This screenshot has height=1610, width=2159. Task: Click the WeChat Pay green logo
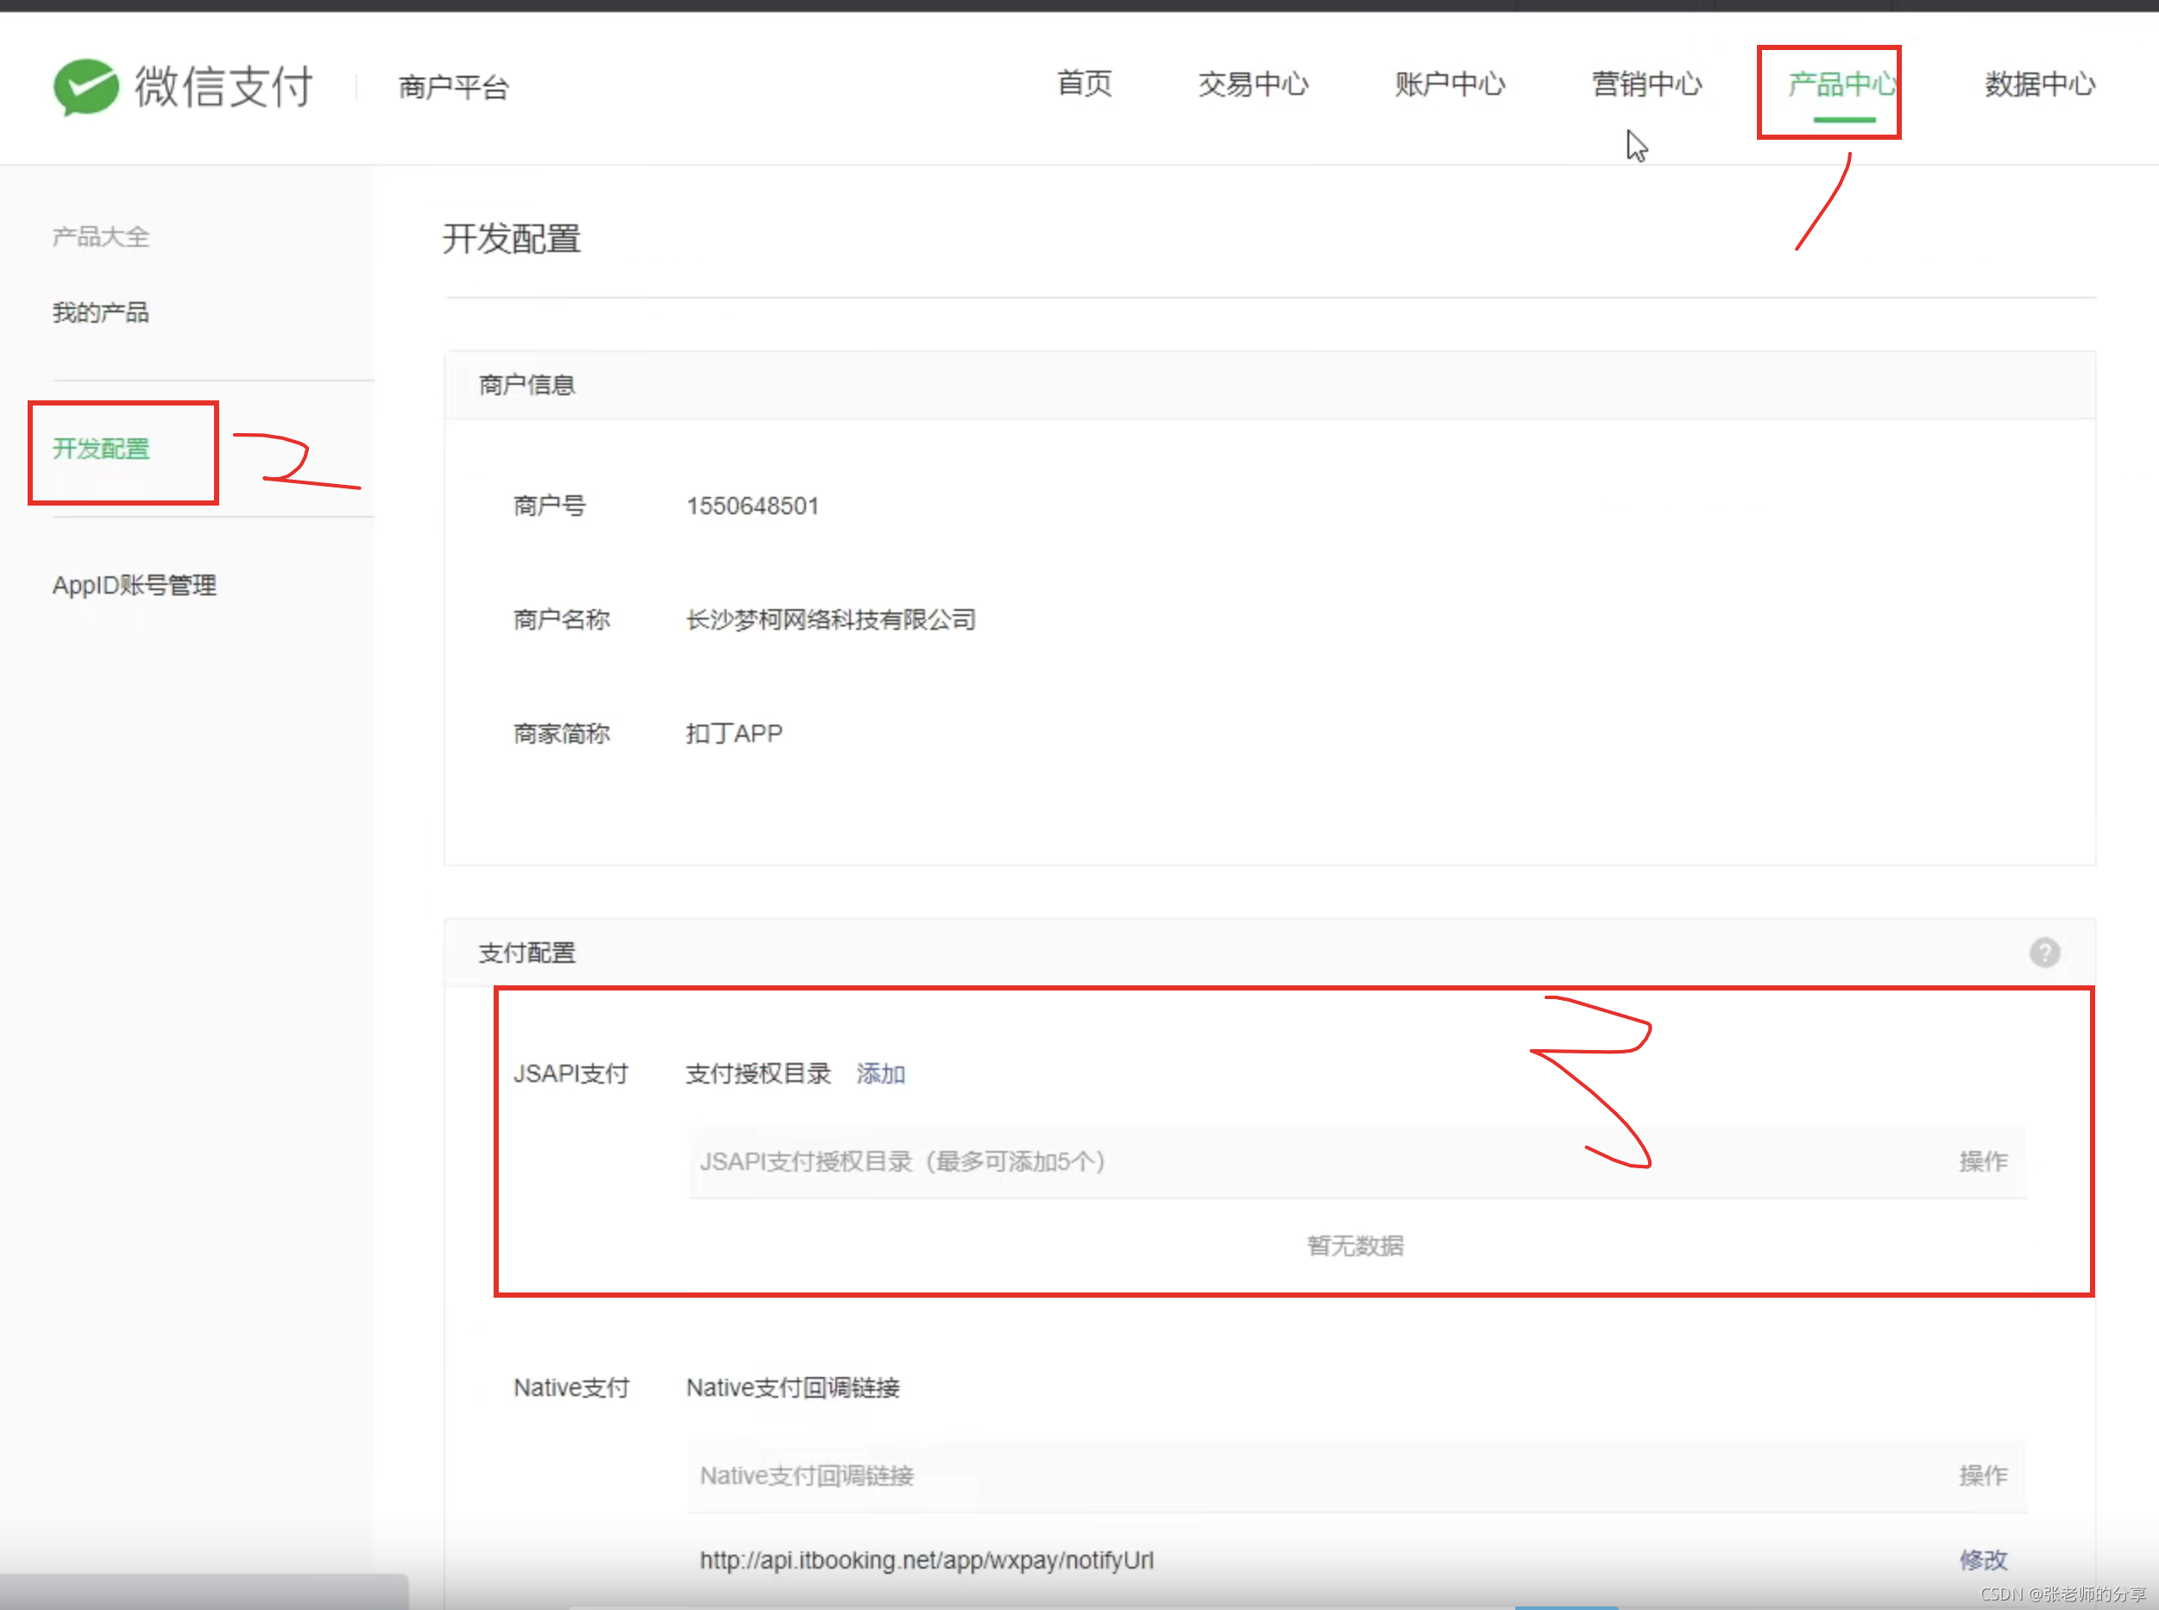85,87
